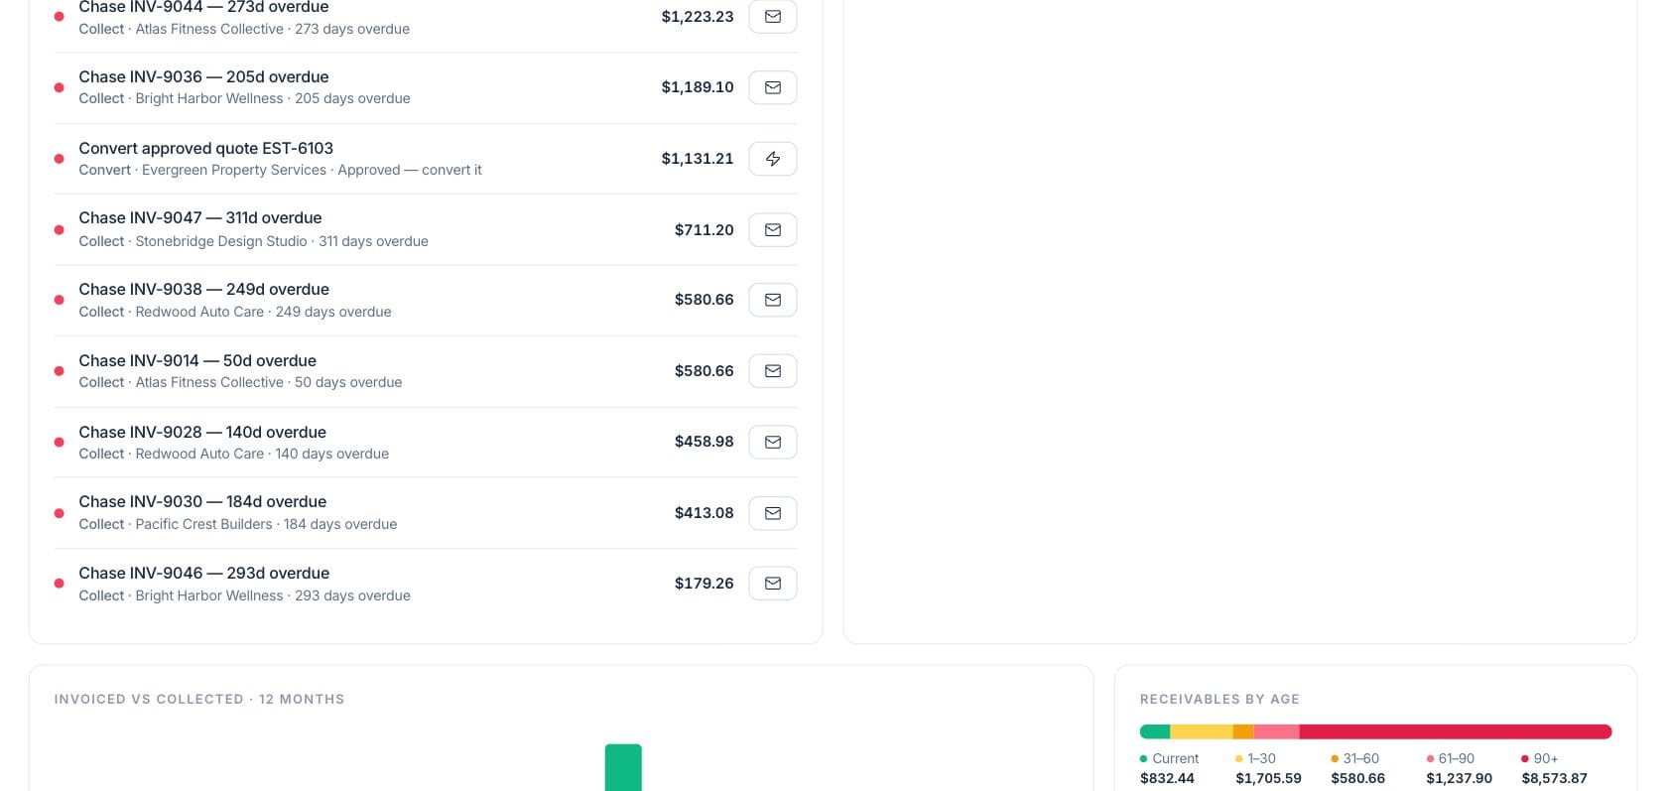Open "Convert approved quote EST-6103" task title

click(x=205, y=148)
